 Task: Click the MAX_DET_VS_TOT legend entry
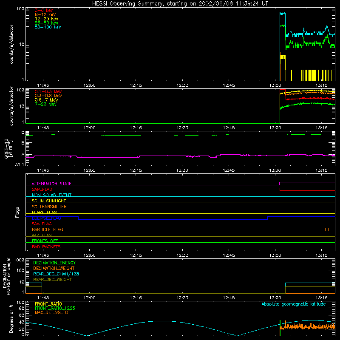(x=52, y=312)
